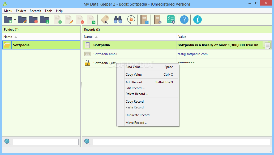Focus the folders search input field
This screenshot has width=274, height=155.
click(46, 142)
